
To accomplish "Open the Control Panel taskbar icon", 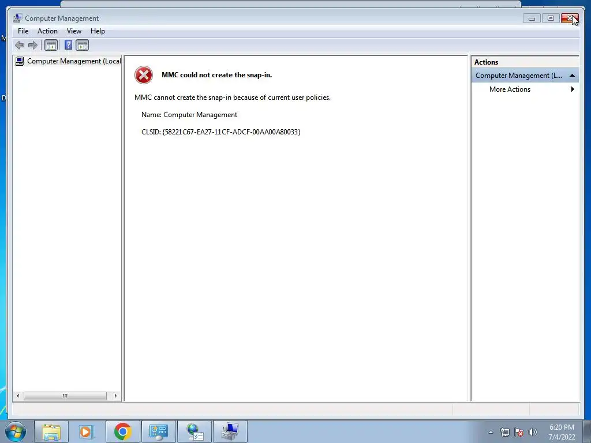I will [x=158, y=431].
